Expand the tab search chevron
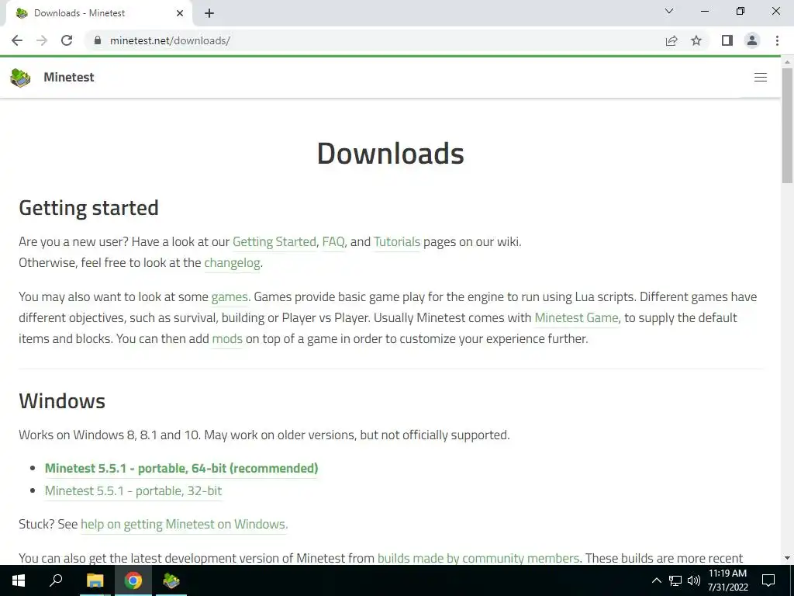This screenshot has height=596, width=794. tap(669, 11)
